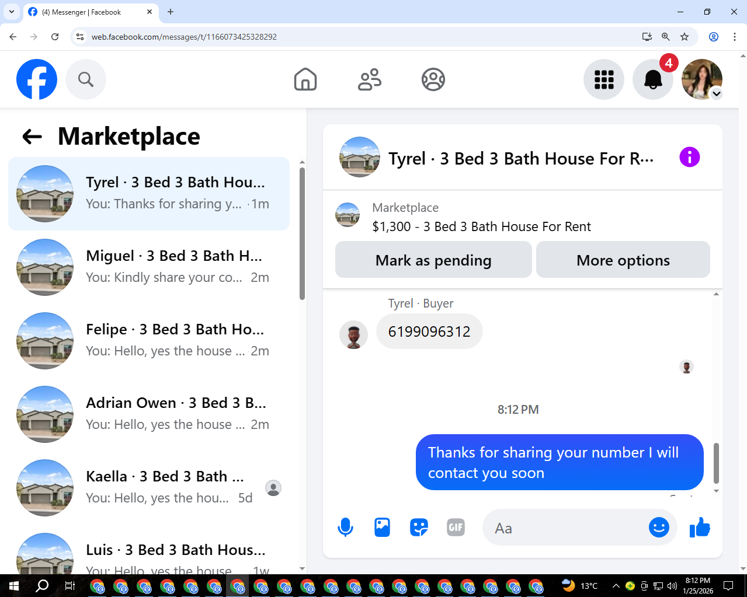Click More options button

pos(623,260)
